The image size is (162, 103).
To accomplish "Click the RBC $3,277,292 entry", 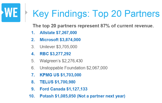I will (55, 54).
